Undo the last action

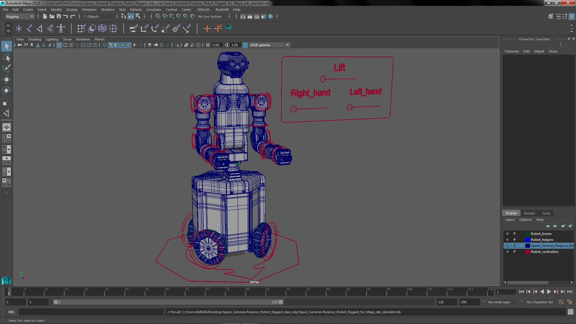click(66, 16)
